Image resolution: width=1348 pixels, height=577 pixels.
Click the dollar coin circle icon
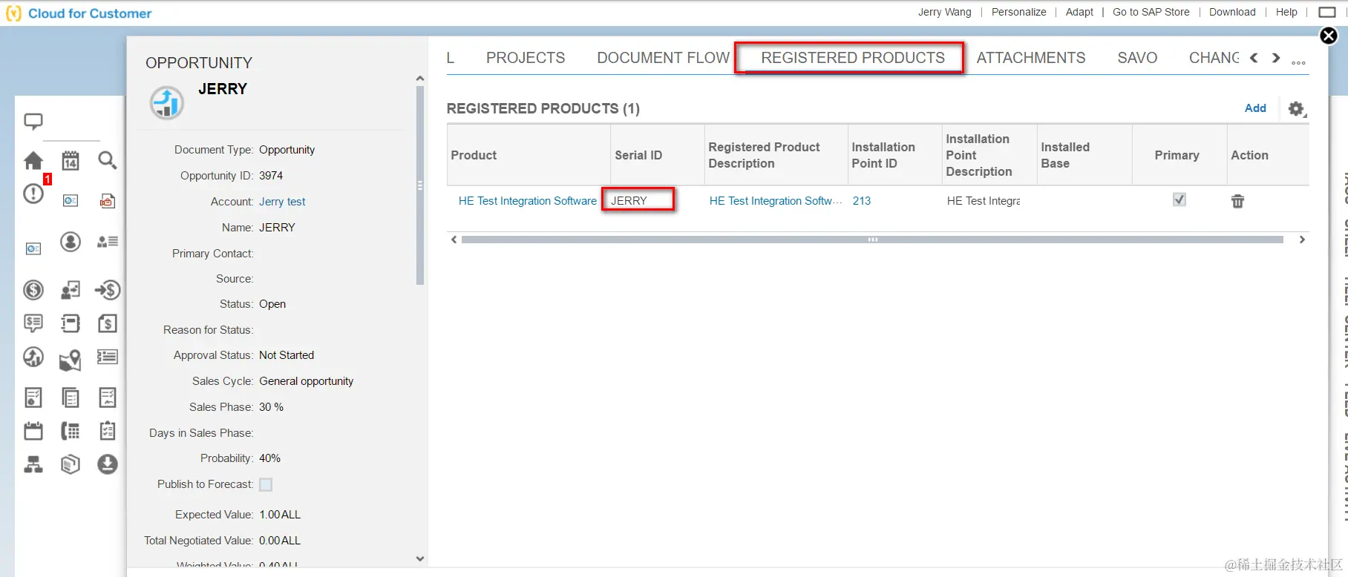pyautogui.click(x=33, y=290)
